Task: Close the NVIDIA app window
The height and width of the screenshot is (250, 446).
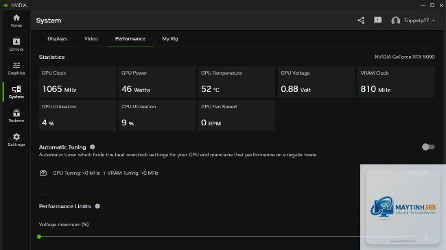Action: click(x=441, y=5)
